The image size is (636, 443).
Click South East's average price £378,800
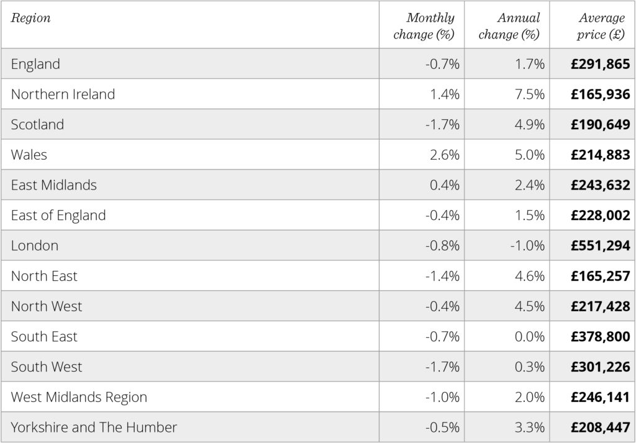click(600, 337)
